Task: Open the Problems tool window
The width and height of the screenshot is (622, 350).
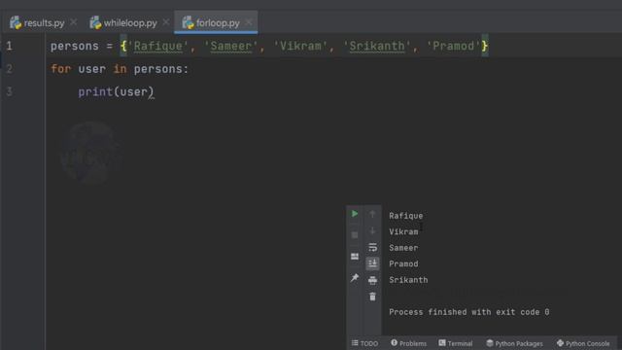Action: (408, 343)
